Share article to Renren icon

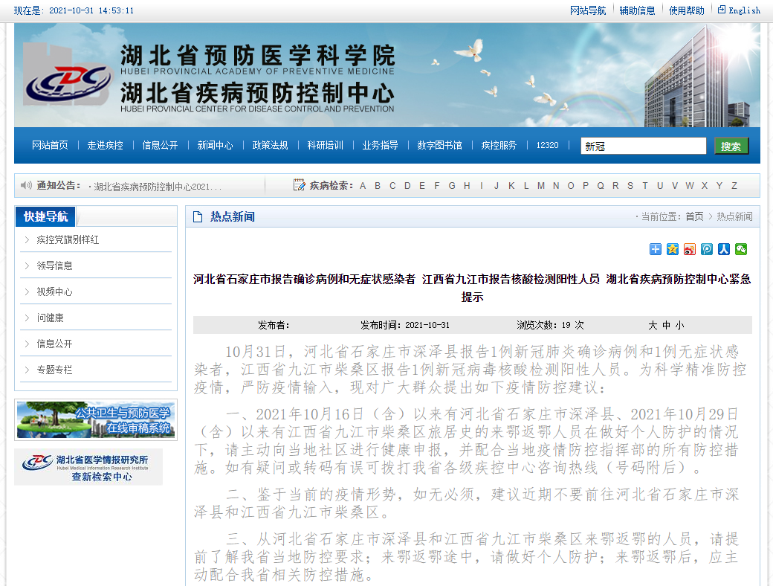[724, 249]
